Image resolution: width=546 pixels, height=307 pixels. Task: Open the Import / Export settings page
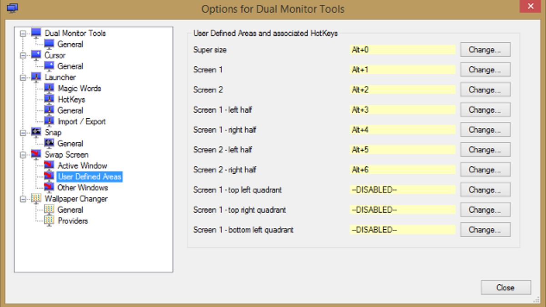coord(81,122)
